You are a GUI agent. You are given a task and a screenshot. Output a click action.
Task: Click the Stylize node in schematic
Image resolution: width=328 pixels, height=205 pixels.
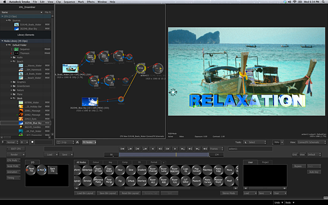coord(94,81)
